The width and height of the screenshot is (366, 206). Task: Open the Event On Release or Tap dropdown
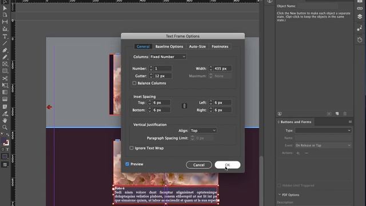coord(323,145)
